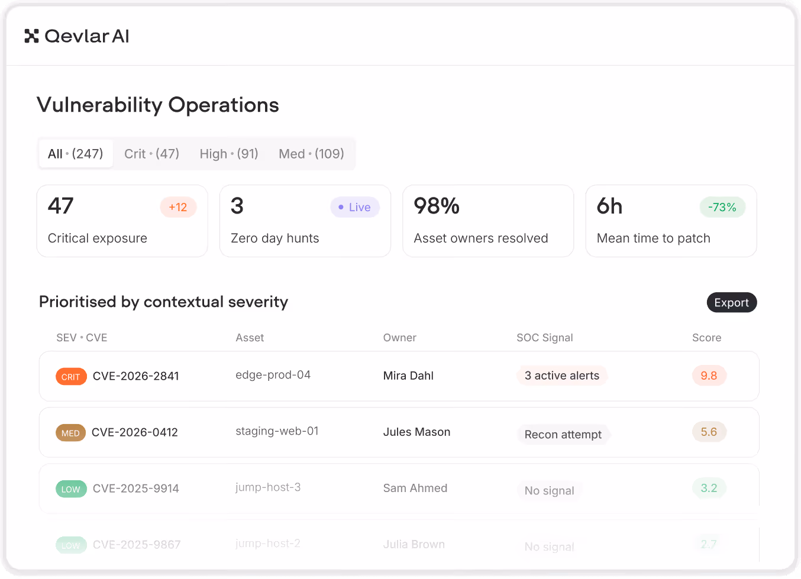Open the Zero day hunts card
This screenshot has height=579, width=801.
(305, 221)
